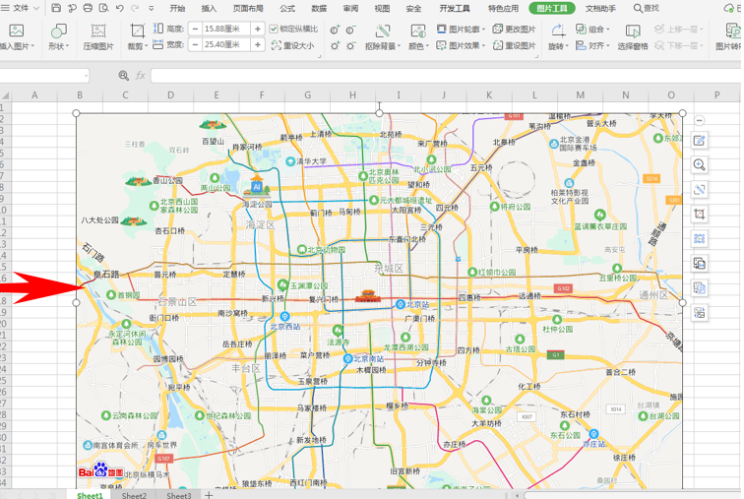This screenshot has height=499, width=744.
Task: Click the 重设图片 reset picture button
Action: tap(514, 45)
